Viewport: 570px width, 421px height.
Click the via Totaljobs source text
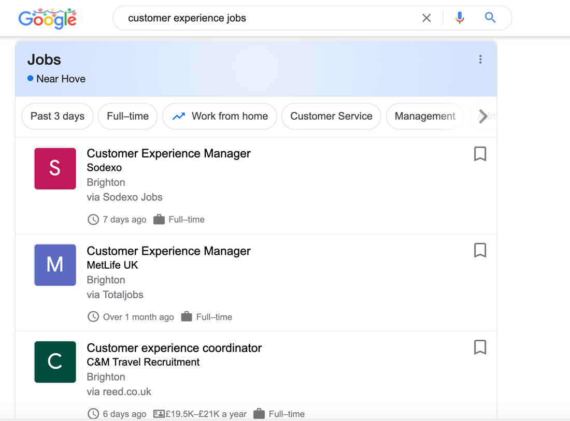(x=115, y=295)
